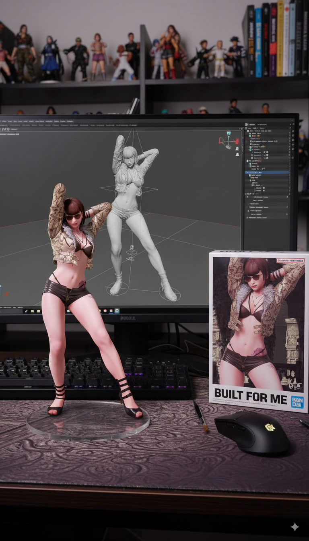This screenshot has height=541, width=309.
Task: Open the red icon on the taskbar
Action: click(x=105, y=311)
